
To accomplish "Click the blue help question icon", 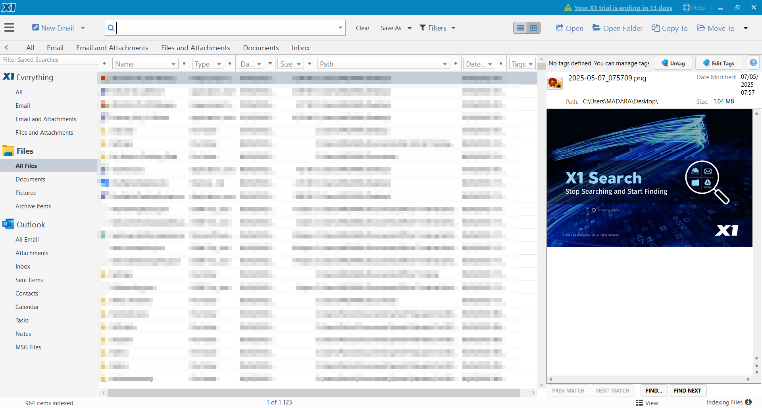I will click(x=753, y=63).
